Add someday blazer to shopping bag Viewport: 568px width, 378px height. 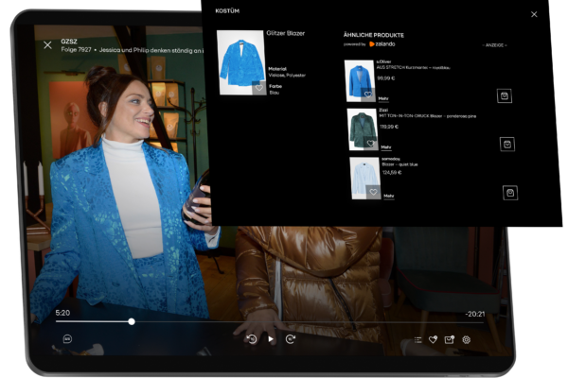pyautogui.click(x=510, y=193)
